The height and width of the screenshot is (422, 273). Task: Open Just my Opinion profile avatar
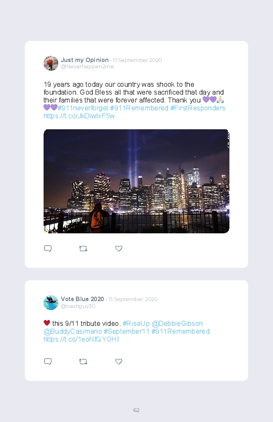51,63
